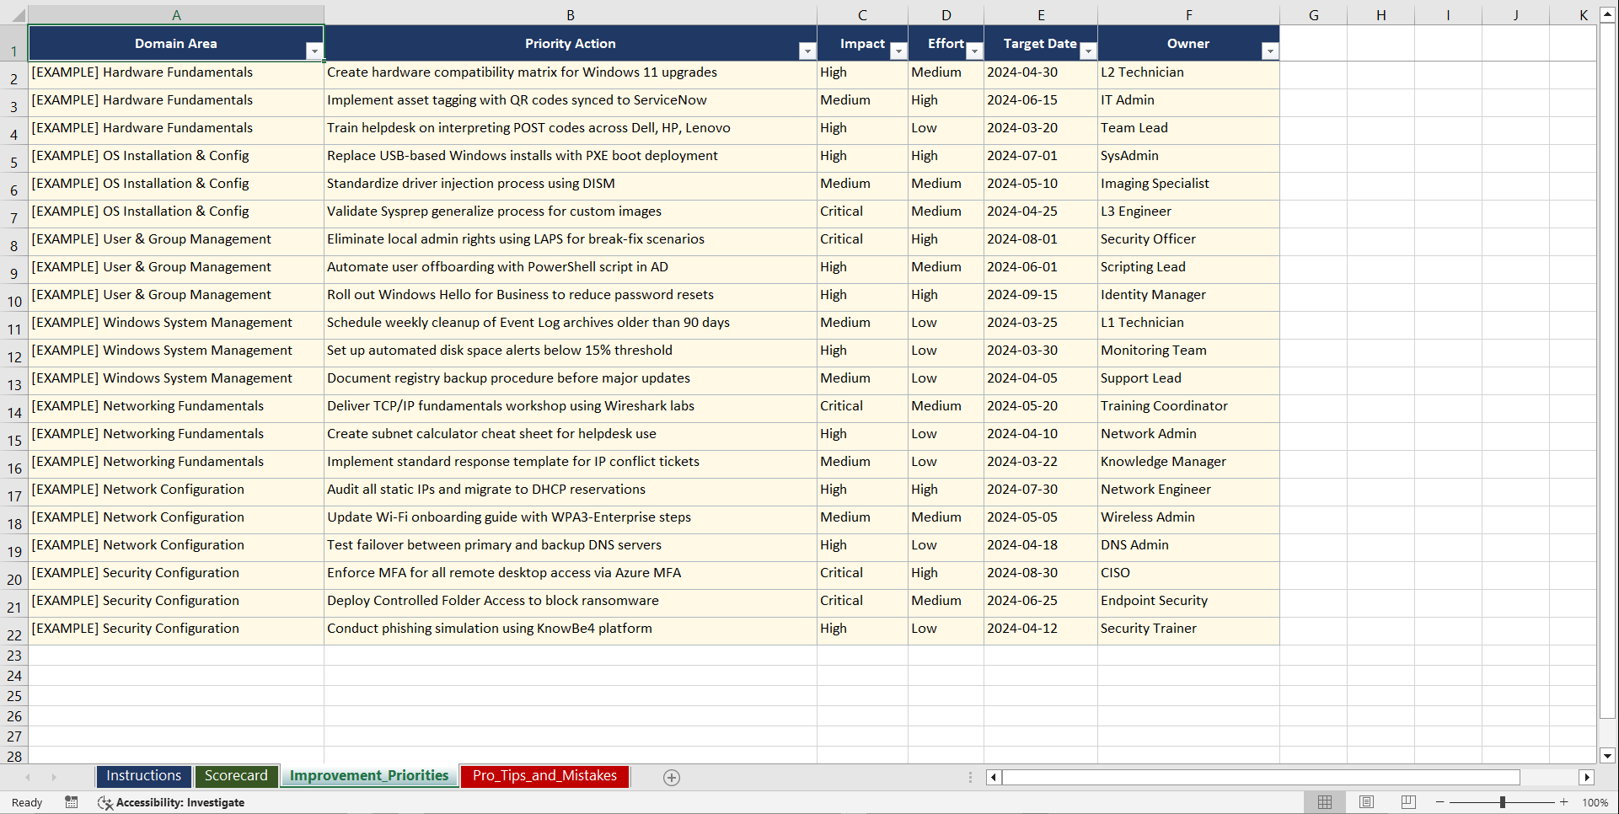Open the Target Date filter dropdown

click(1088, 51)
